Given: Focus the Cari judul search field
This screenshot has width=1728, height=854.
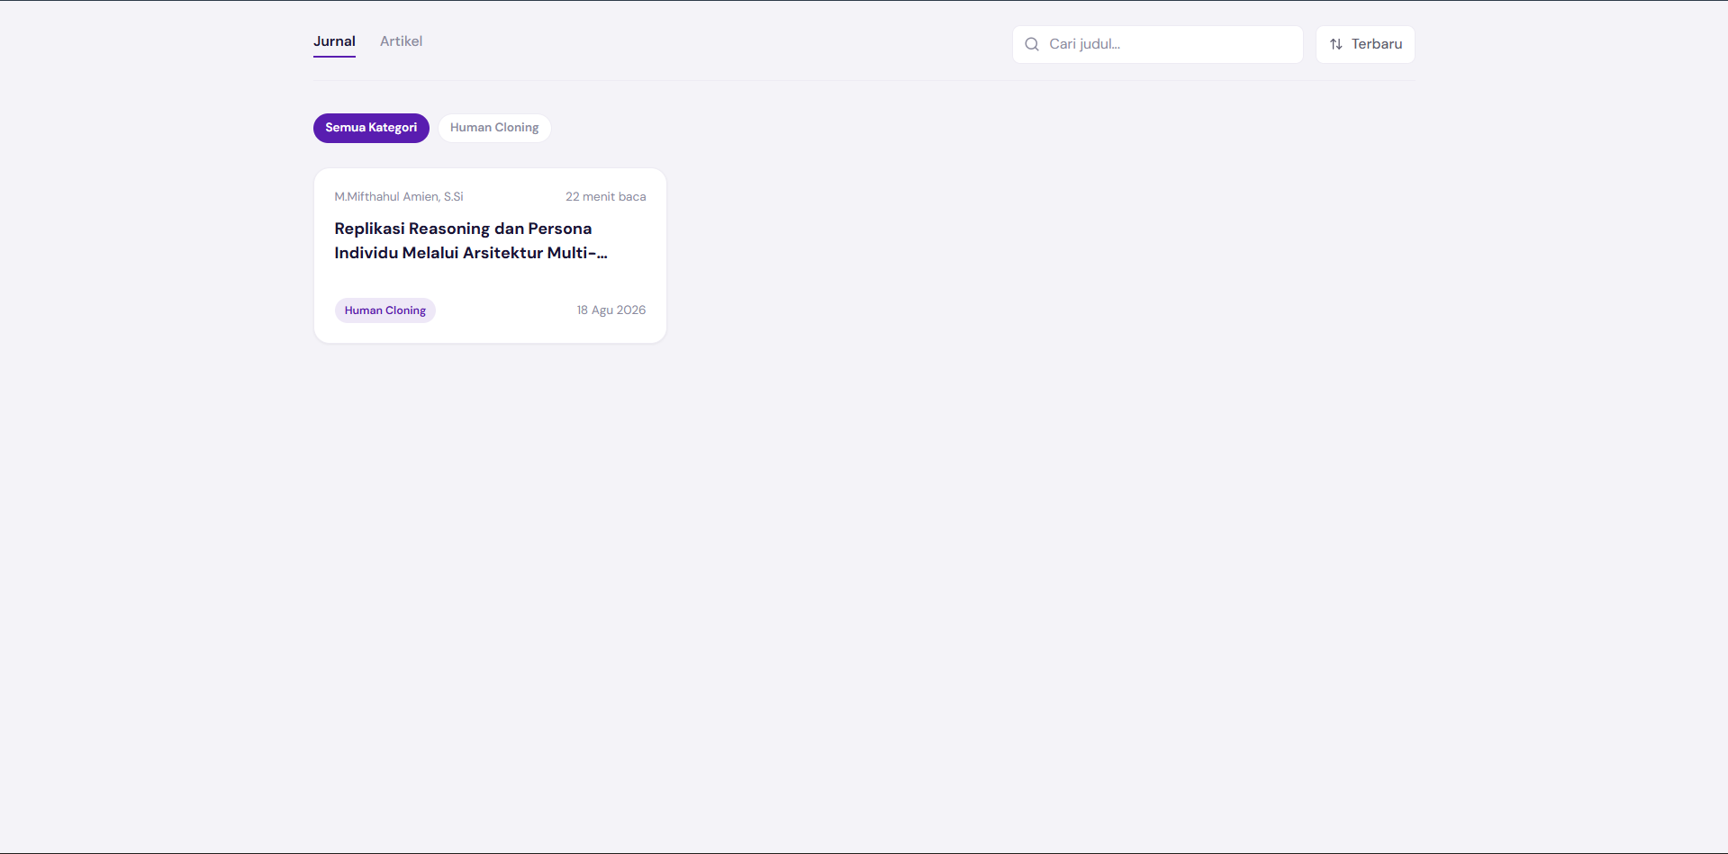Looking at the screenshot, I should tap(1157, 44).
